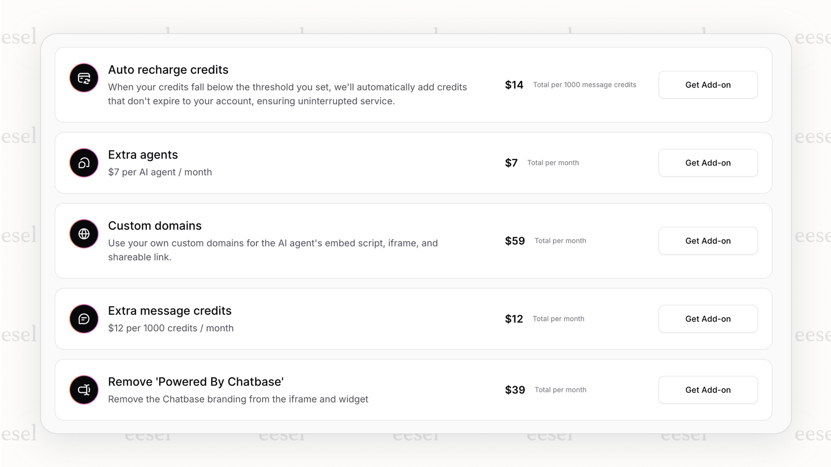
Task: Click the $59 price for Custom domains
Action: tap(514, 241)
